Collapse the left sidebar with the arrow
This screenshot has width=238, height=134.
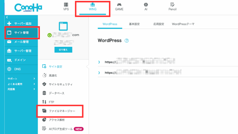[7, 17]
